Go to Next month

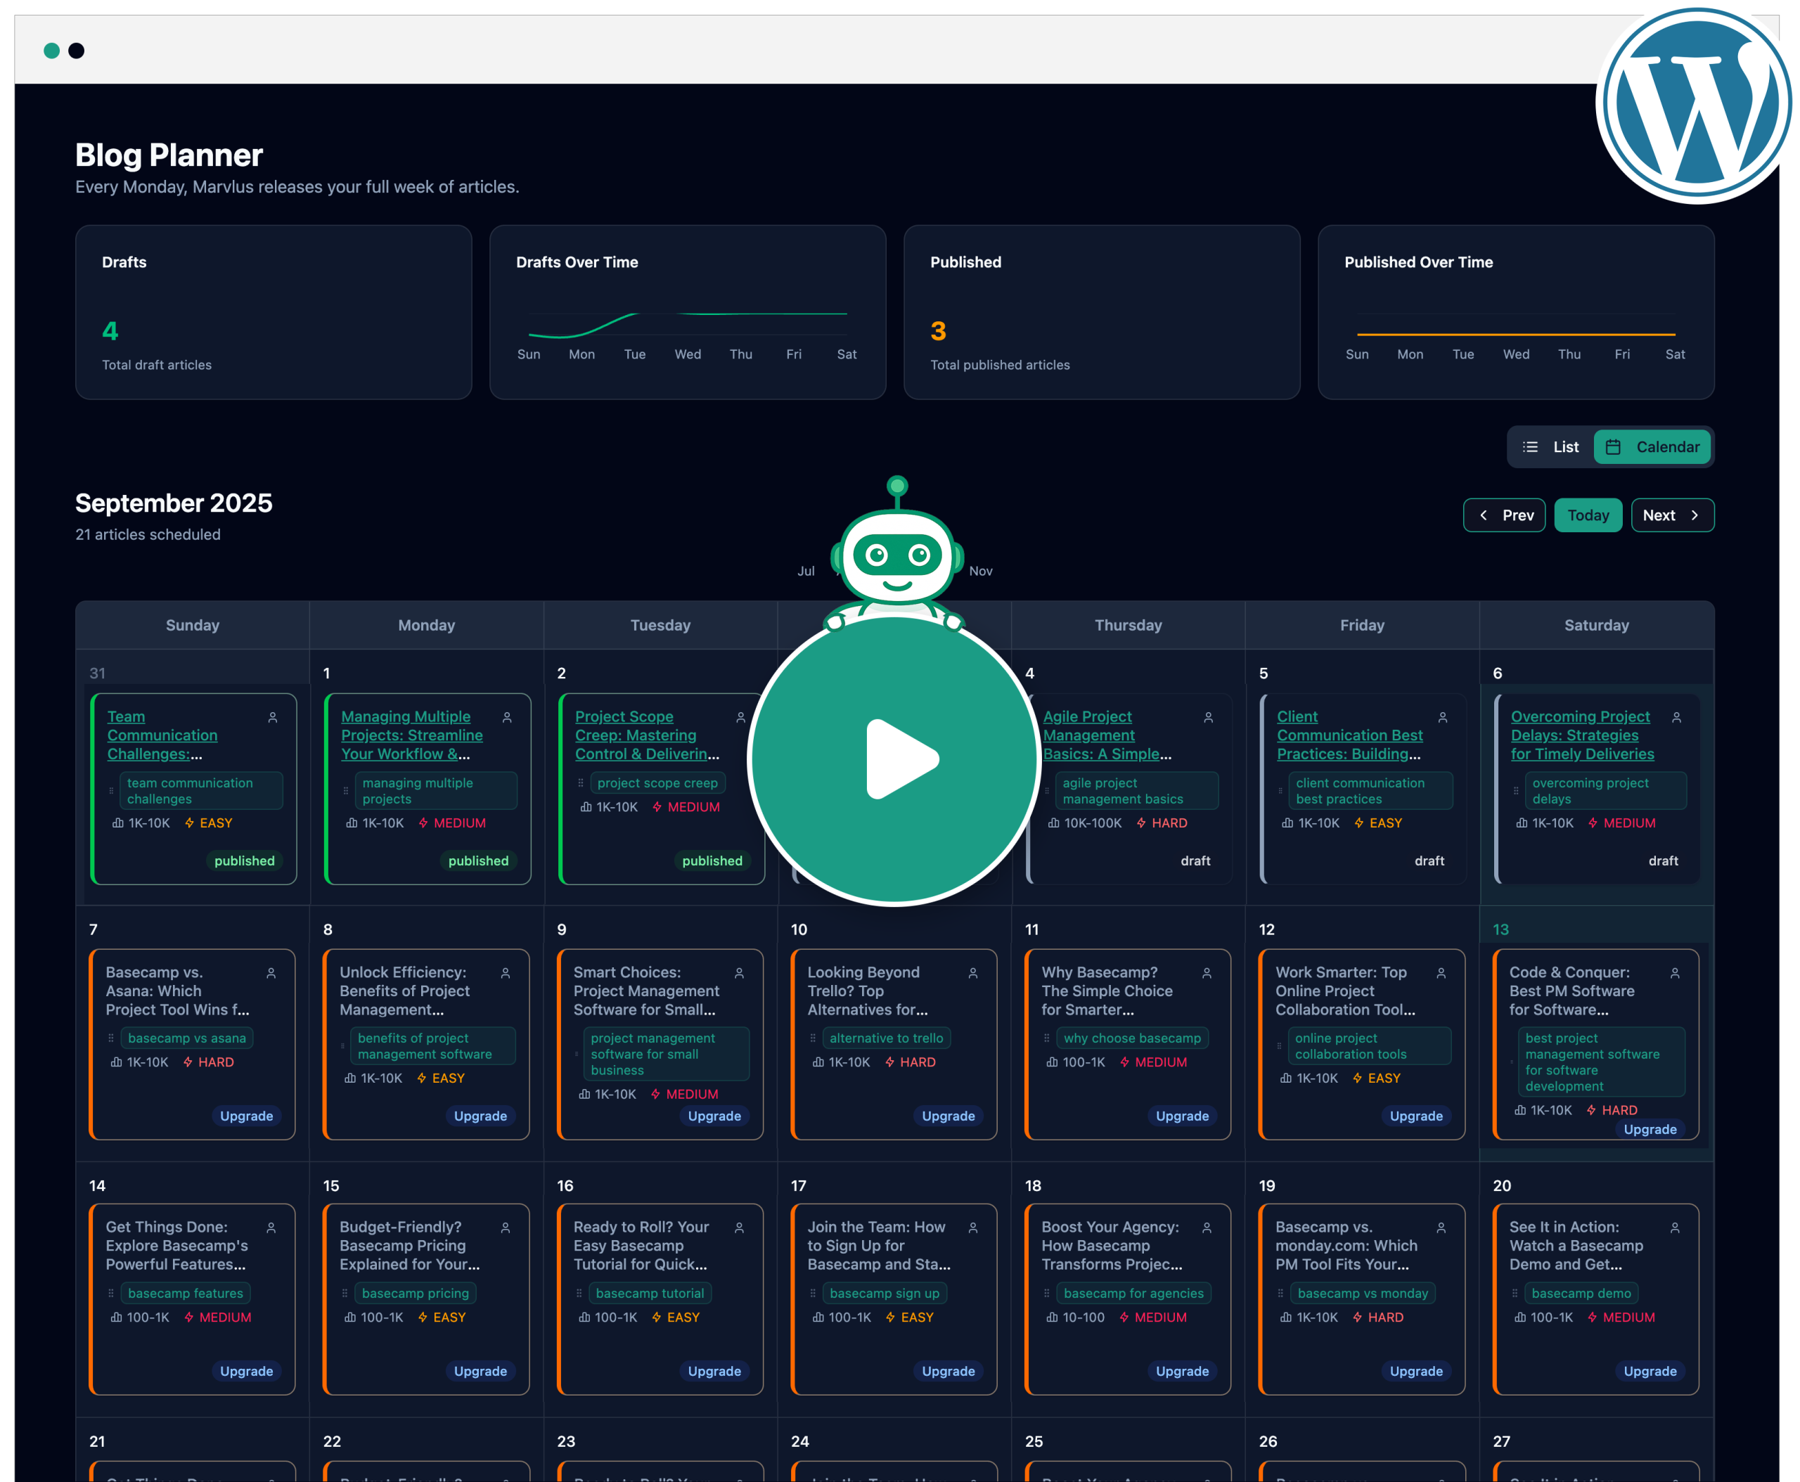point(1673,515)
